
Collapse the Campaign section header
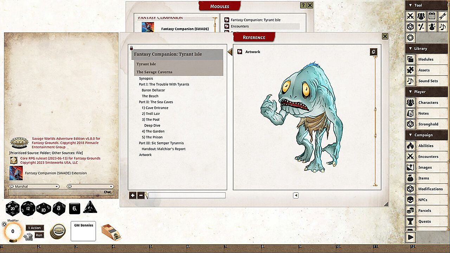427,135
